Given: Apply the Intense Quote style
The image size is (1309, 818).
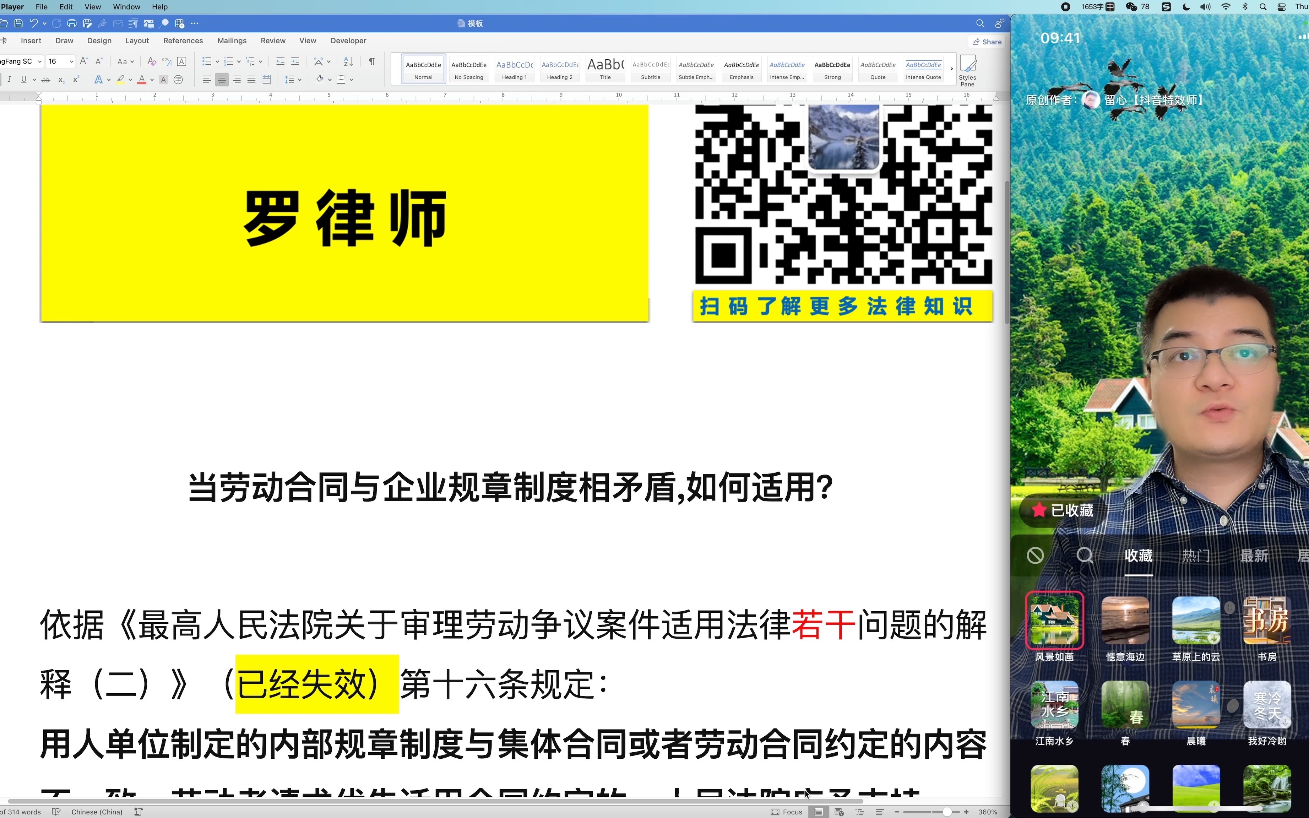Looking at the screenshot, I should coord(923,69).
